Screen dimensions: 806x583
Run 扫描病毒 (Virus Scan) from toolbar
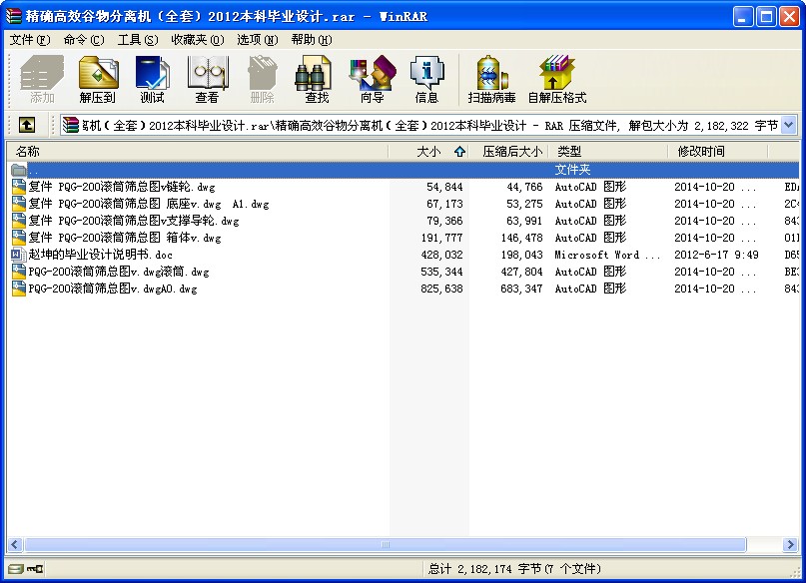[x=492, y=77]
